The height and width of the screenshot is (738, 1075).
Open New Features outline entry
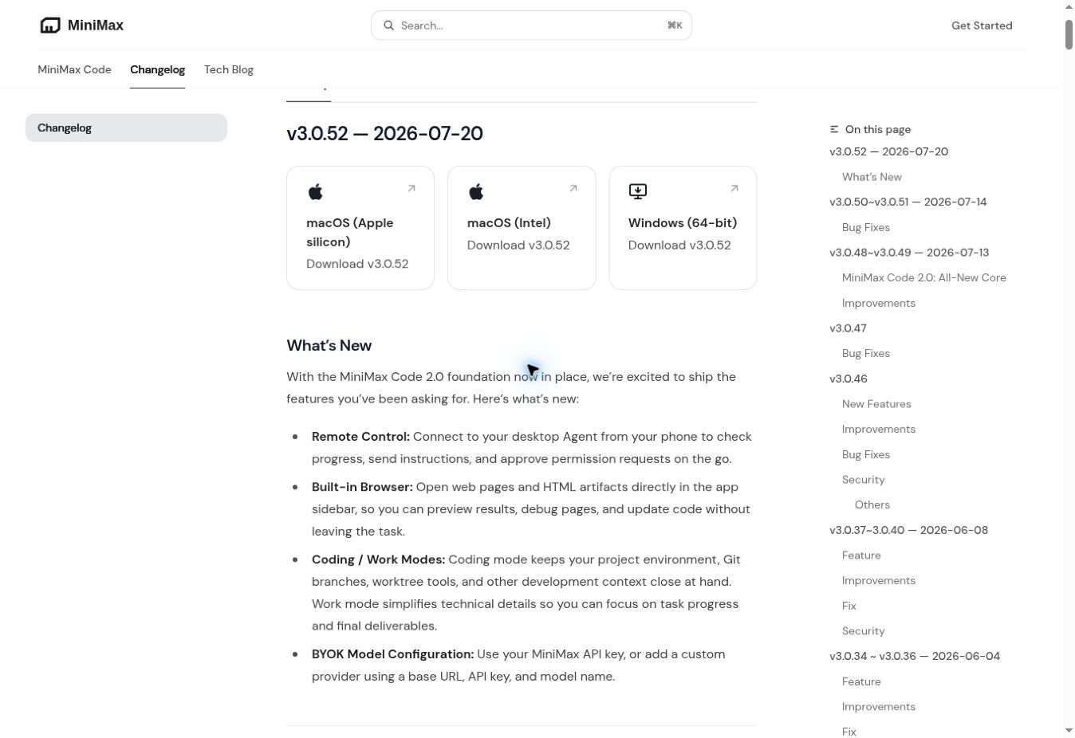876,404
